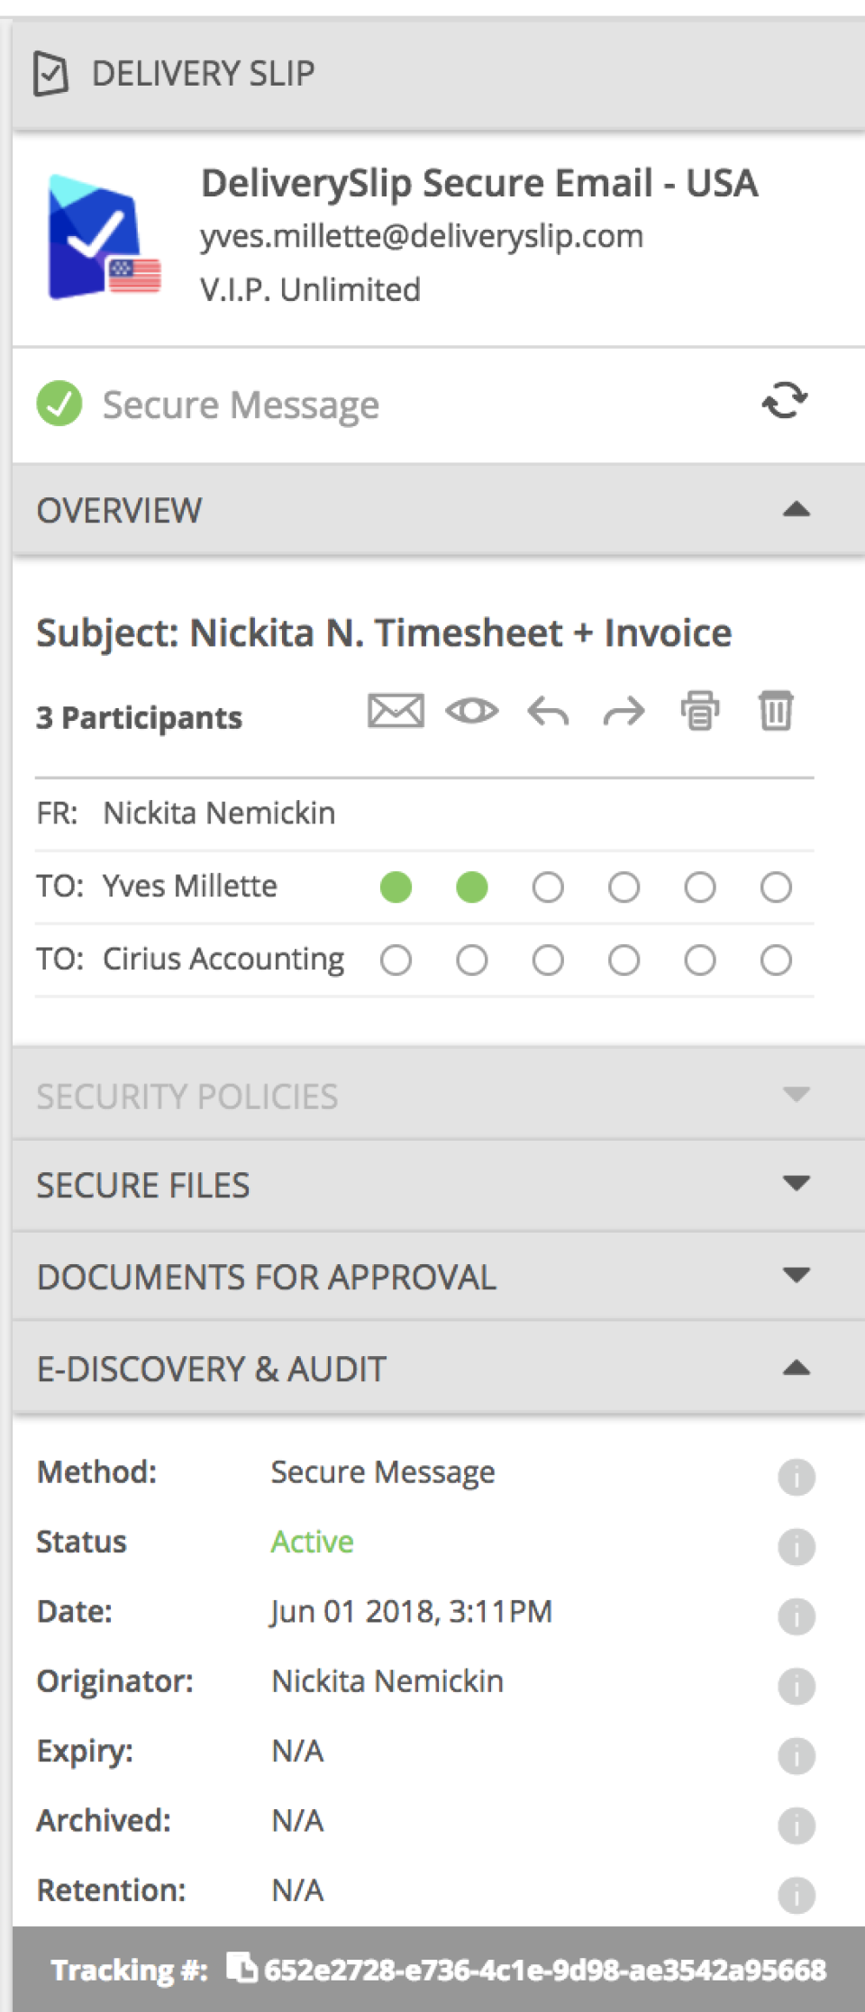Click the eye viewed-status icon

coord(471,711)
